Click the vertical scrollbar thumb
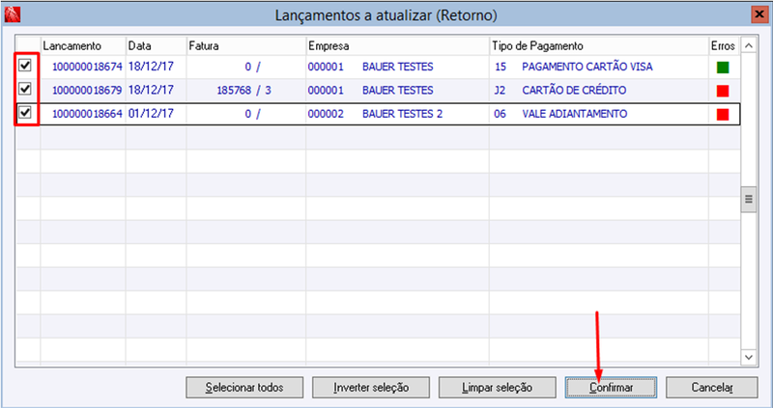The width and height of the screenshot is (773, 408). (x=749, y=200)
